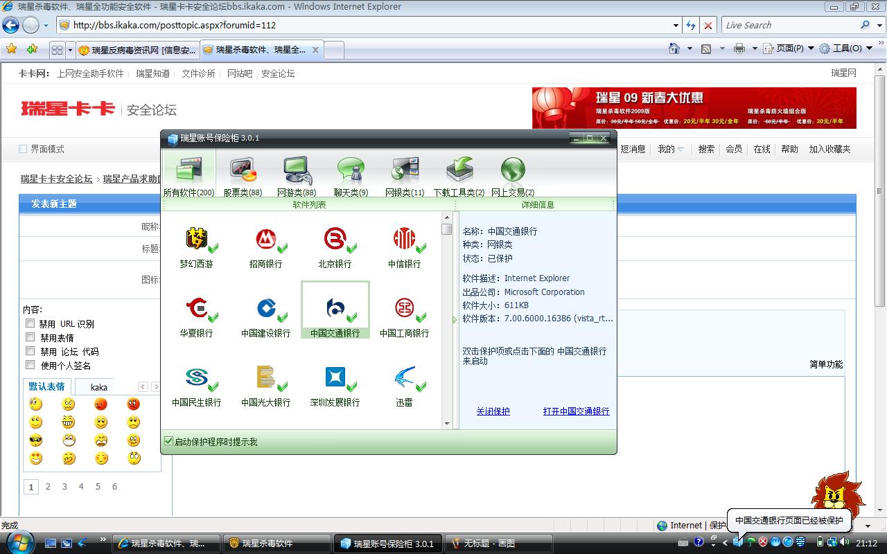Go to 瑞星卡卡安全论坛 breadcrumb link
Image resolution: width=887 pixels, height=554 pixels.
pyautogui.click(x=56, y=179)
